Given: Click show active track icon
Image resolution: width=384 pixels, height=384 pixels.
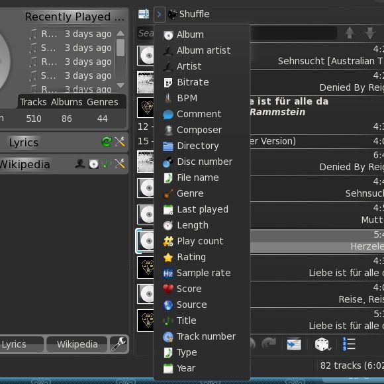Looking at the screenshot, I should 294,344.
